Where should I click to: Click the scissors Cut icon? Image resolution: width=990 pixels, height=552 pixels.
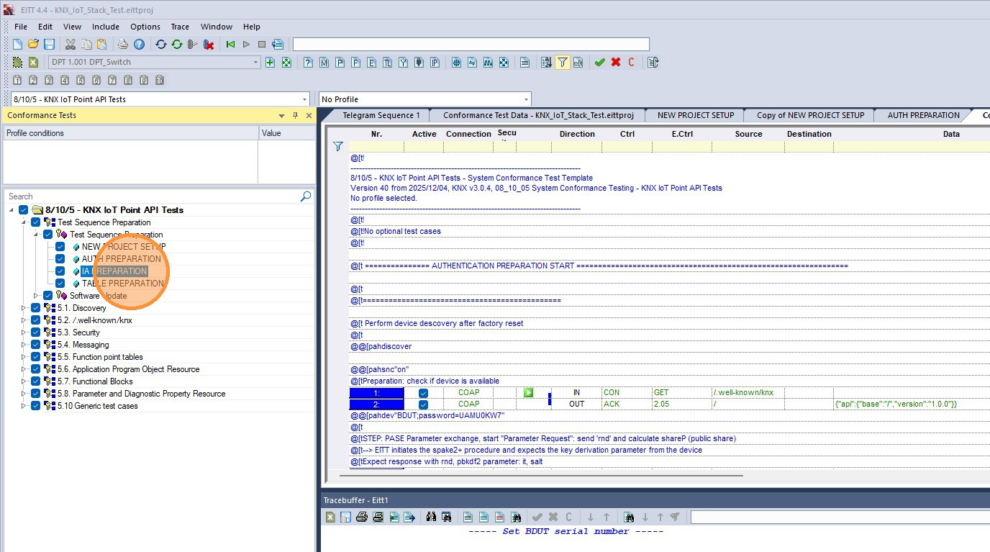pyautogui.click(x=70, y=45)
